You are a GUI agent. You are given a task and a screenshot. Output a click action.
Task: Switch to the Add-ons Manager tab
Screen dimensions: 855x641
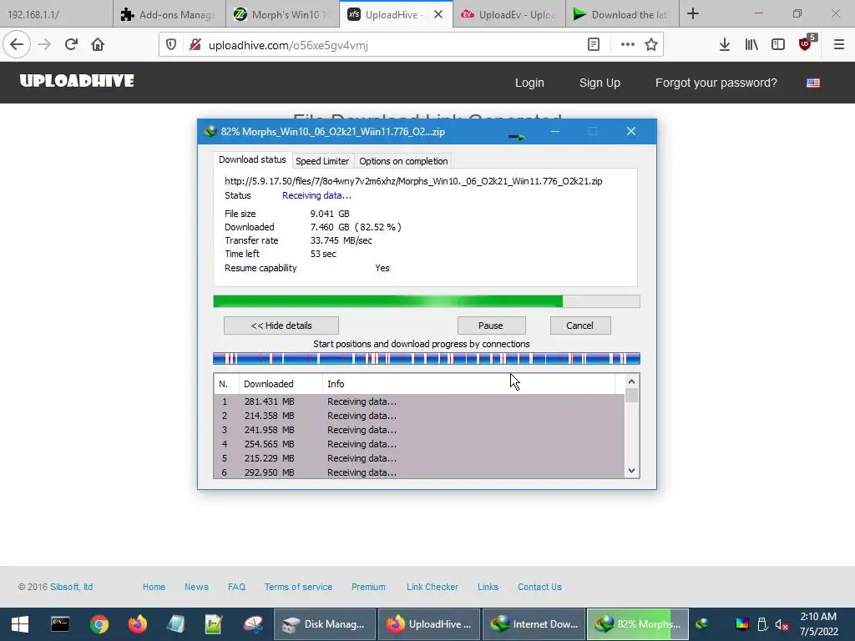pos(169,14)
